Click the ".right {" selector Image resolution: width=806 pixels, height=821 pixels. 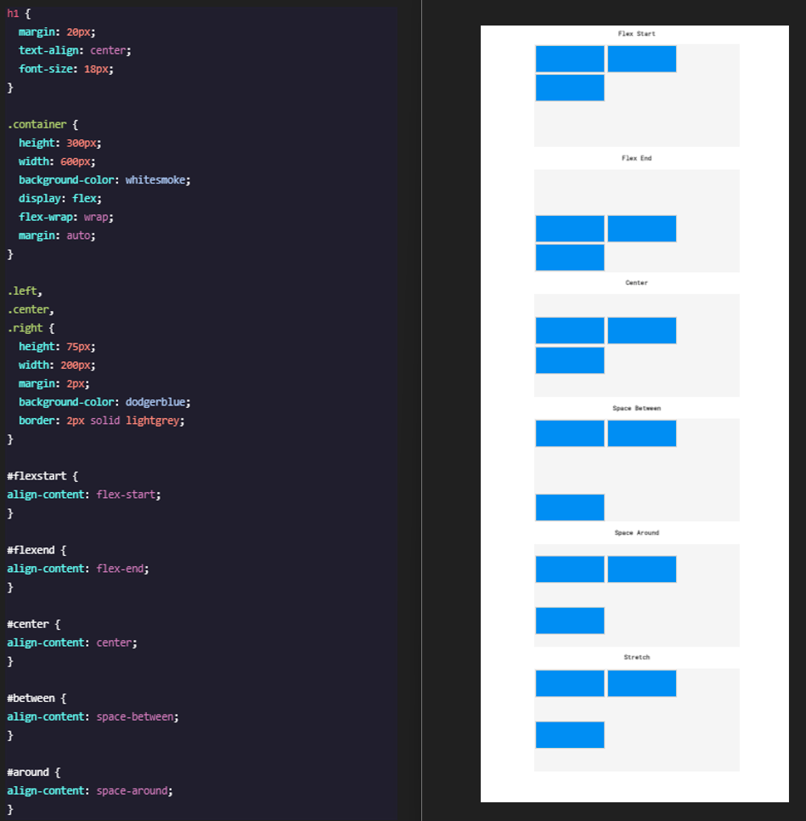[x=31, y=328]
